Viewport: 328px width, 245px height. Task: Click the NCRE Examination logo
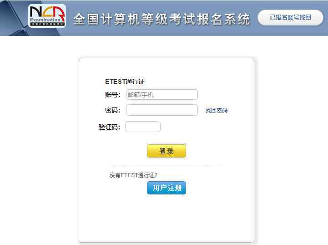(47, 16)
